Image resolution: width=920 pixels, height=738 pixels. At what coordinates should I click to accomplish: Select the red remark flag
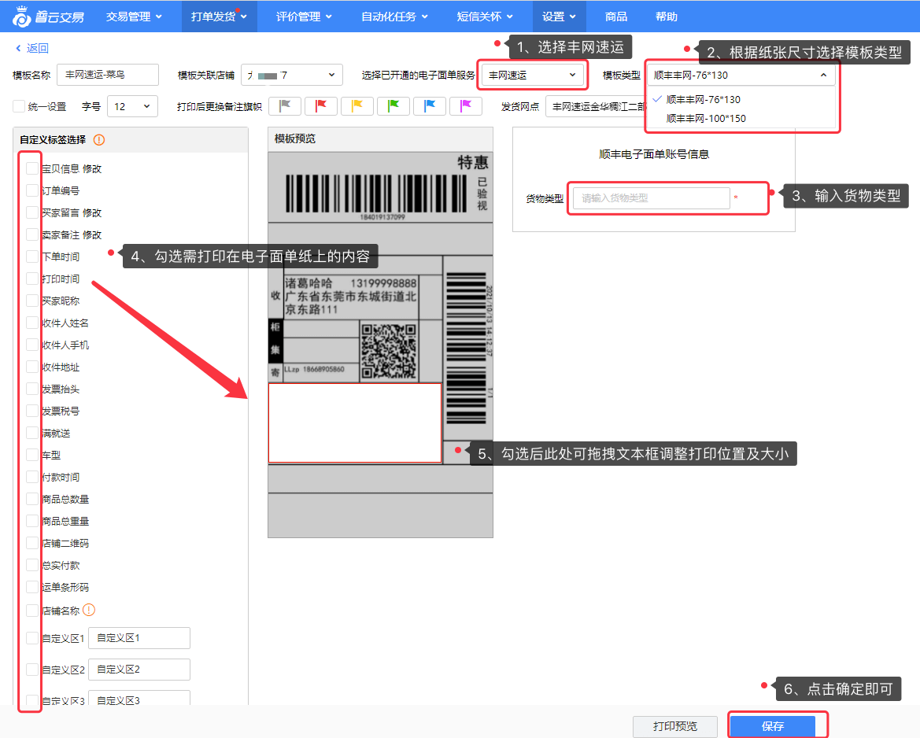(x=321, y=106)
